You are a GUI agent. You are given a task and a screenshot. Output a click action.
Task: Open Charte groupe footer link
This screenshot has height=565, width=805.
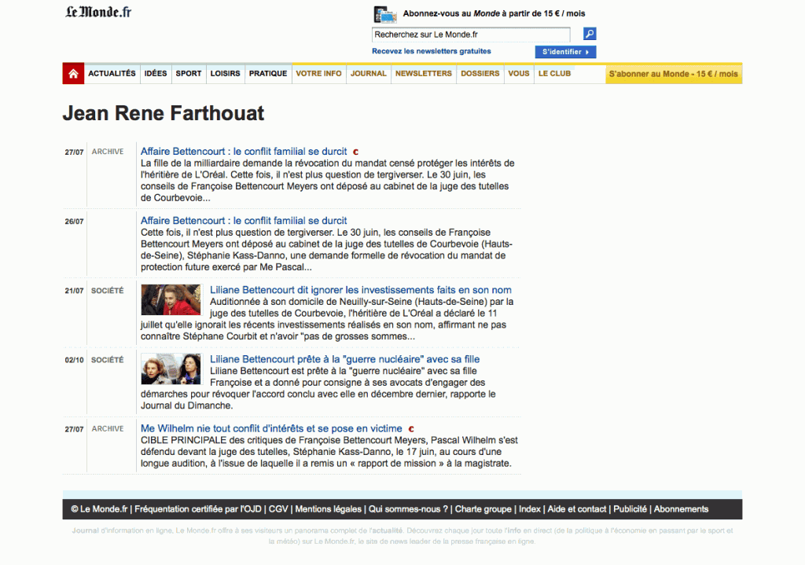tap(483, 509)
